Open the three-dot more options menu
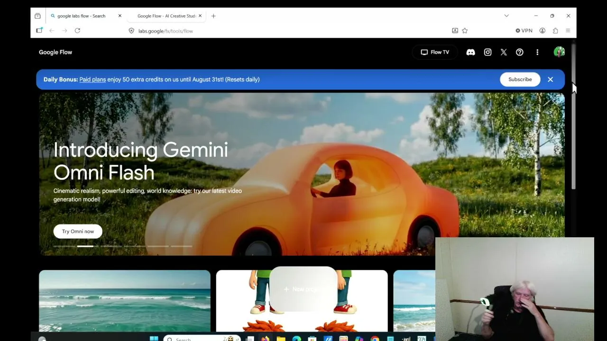The image size is (607, 341). coord(537,52)
